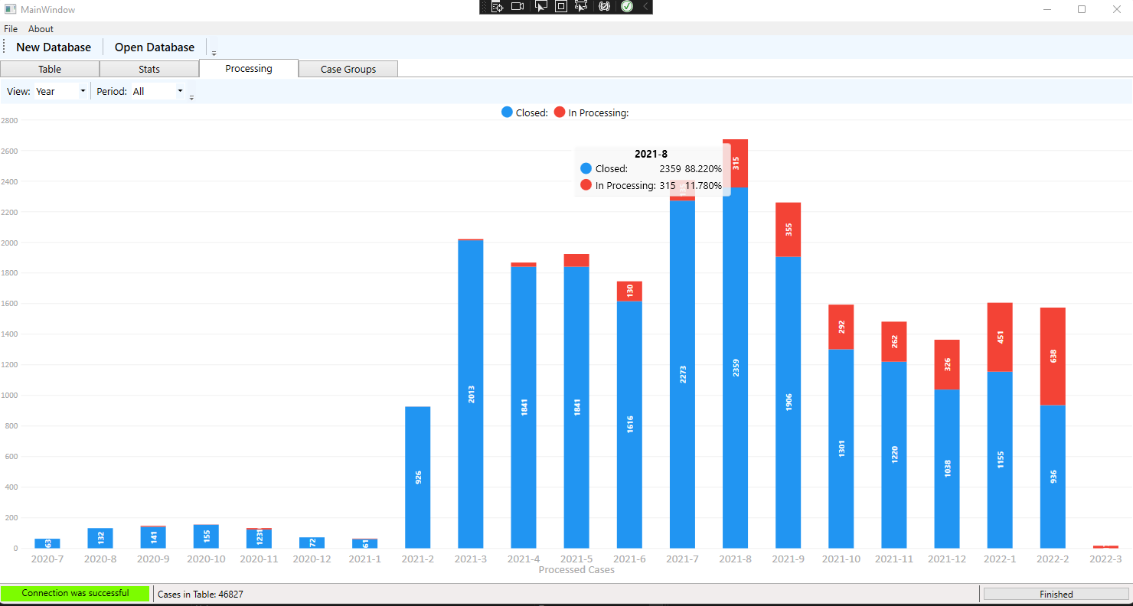Click the small blue 132 bar for 2020-8
1133x606 pixels.
tap(101, 538)
